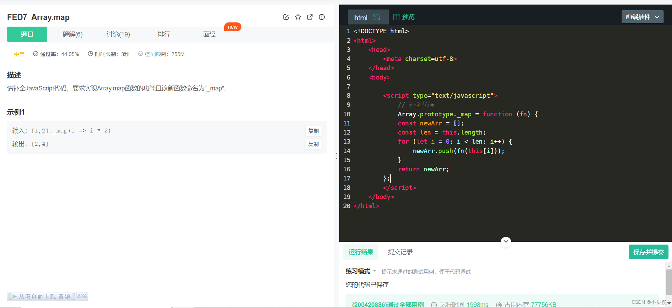The image size is (672, 308).
Task: Click the refresh icon beside html tab
Action: coord(377,17)
